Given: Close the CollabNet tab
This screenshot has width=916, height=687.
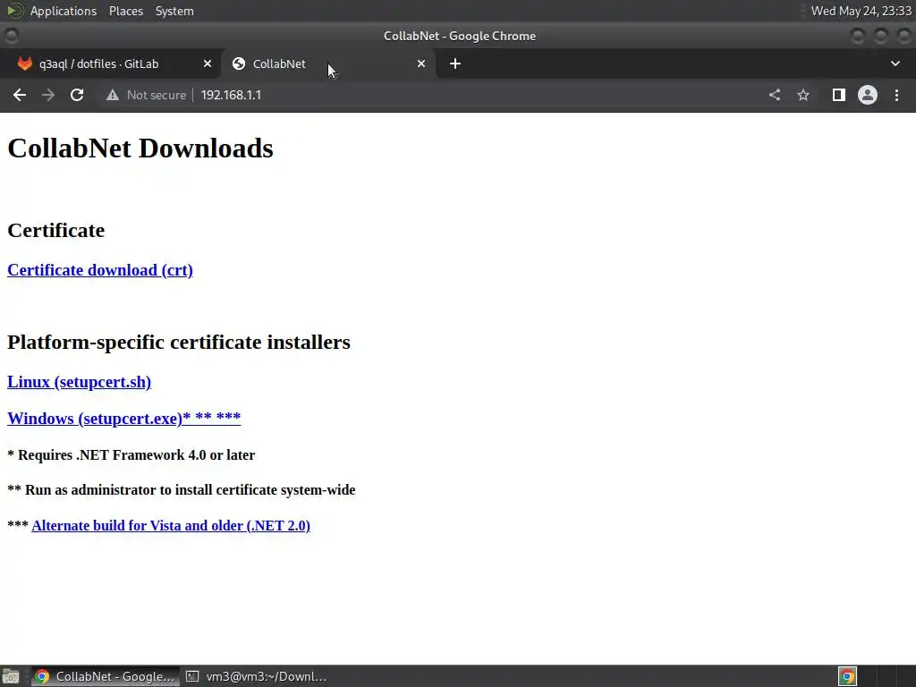Looking at the screenshot, I should click(421, 64).
